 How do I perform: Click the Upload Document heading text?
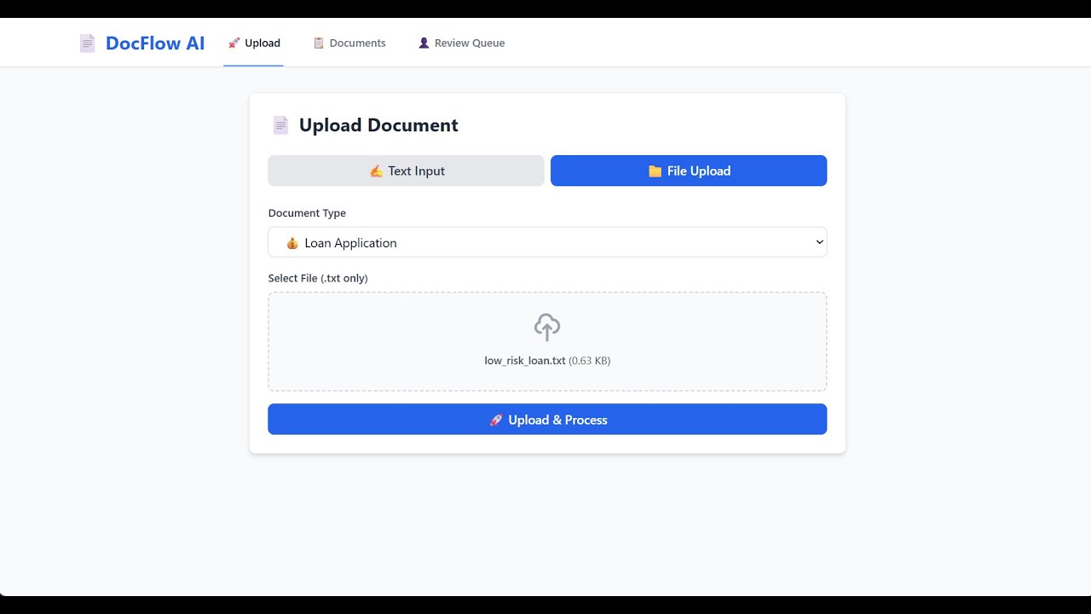tap(378, 125)
